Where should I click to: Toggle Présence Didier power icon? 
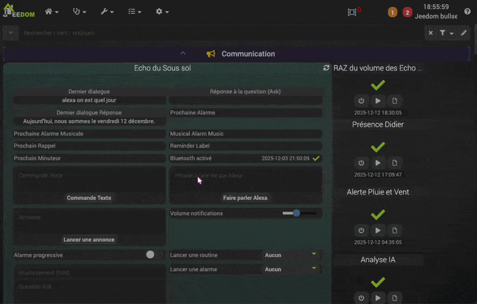coord(361,163)
